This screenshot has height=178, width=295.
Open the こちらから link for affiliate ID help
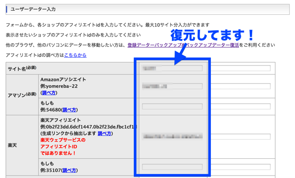(x=75, y=55)
